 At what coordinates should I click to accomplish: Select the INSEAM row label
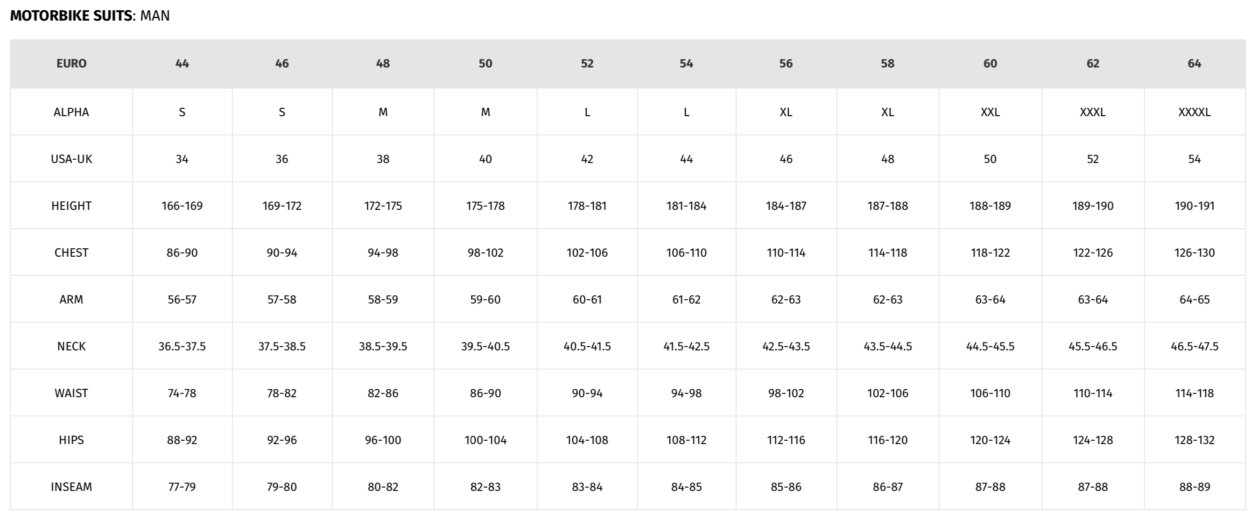(x=71, y=486)
